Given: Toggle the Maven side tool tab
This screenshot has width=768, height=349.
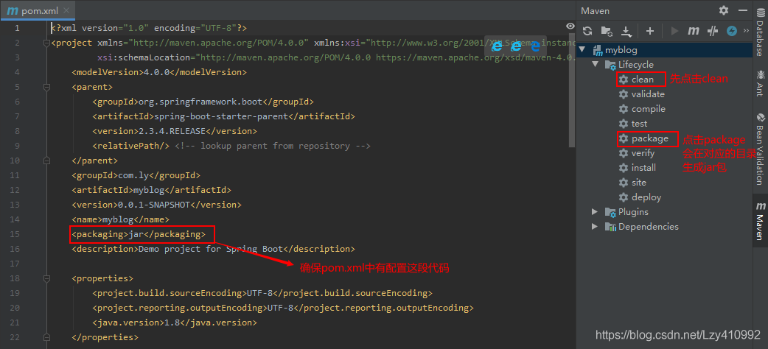Looking at the screenshot, I should point(760,220).
